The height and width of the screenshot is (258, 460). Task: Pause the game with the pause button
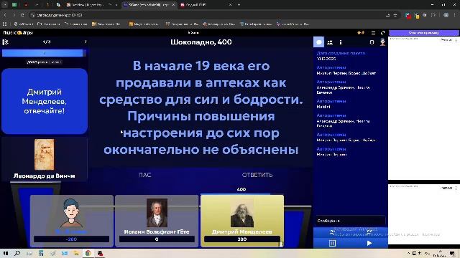click(x=332, y=243)
